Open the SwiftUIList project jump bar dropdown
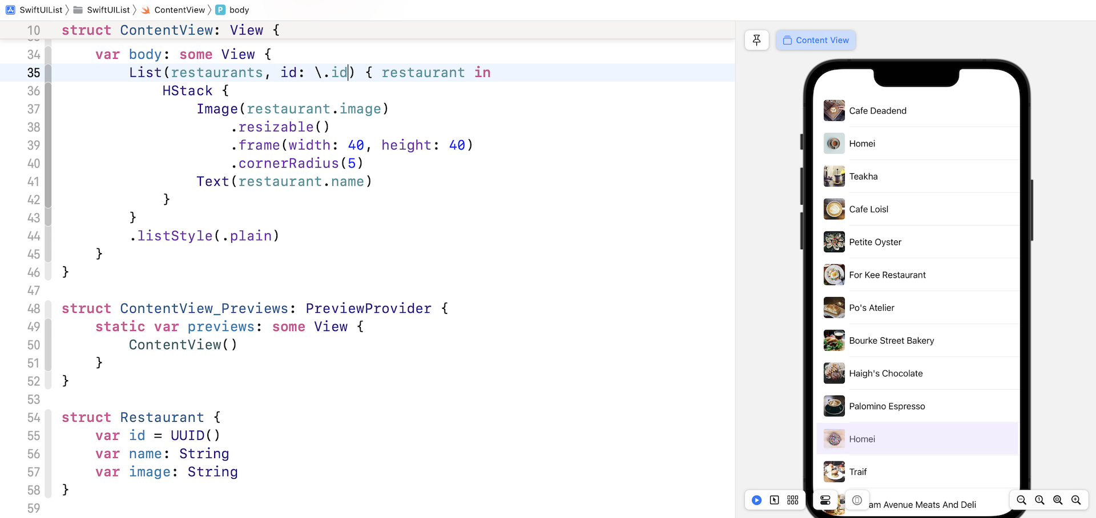 [x=41, y=10]
